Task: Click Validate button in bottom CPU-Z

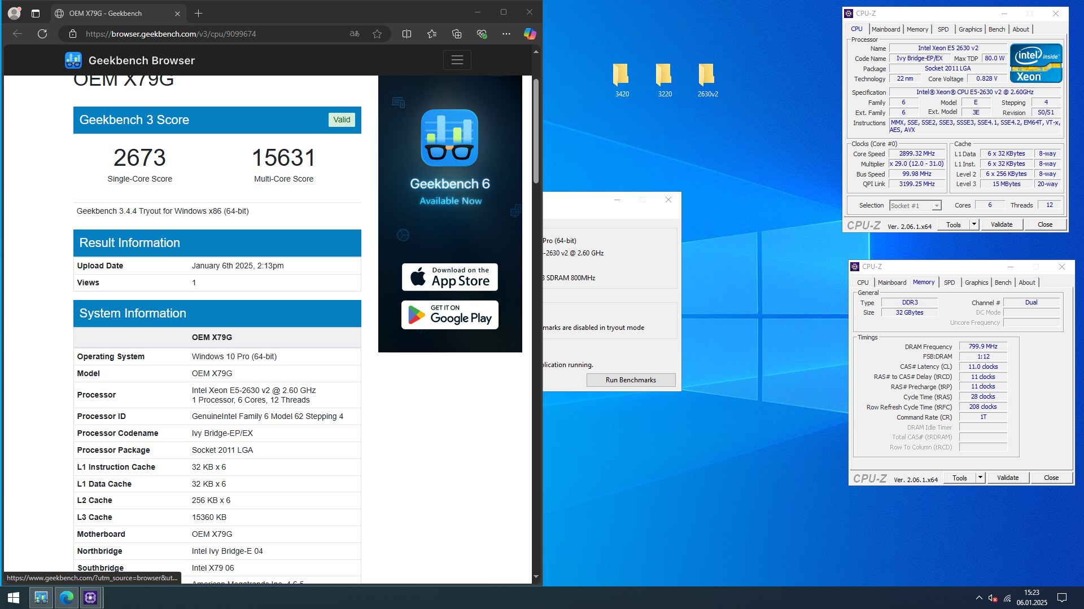Action: click(x=1008, y=478)
